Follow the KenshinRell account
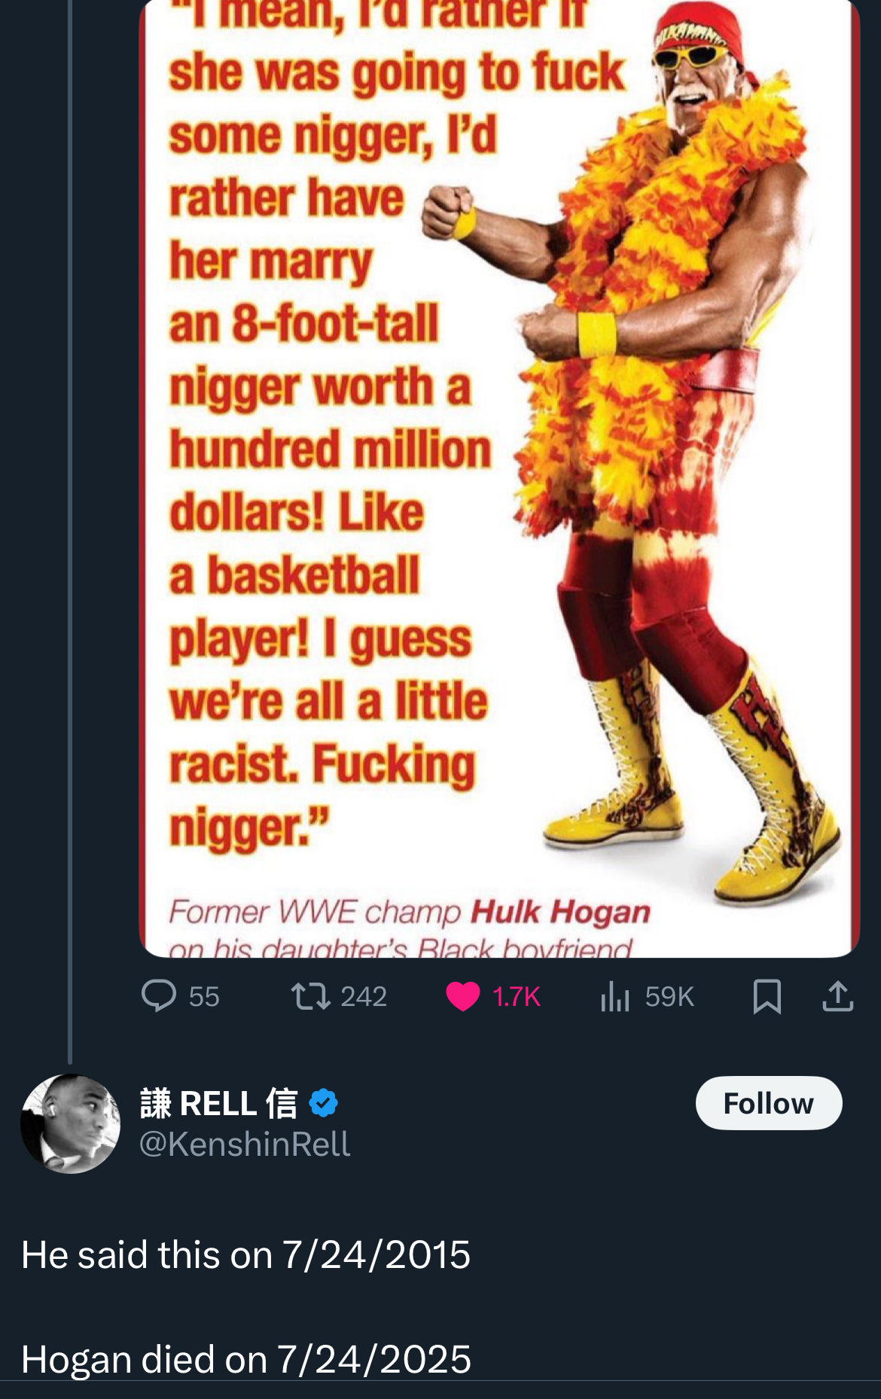 768,1103
